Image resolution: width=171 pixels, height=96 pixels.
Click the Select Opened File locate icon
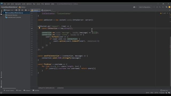[x=16, y=10]
